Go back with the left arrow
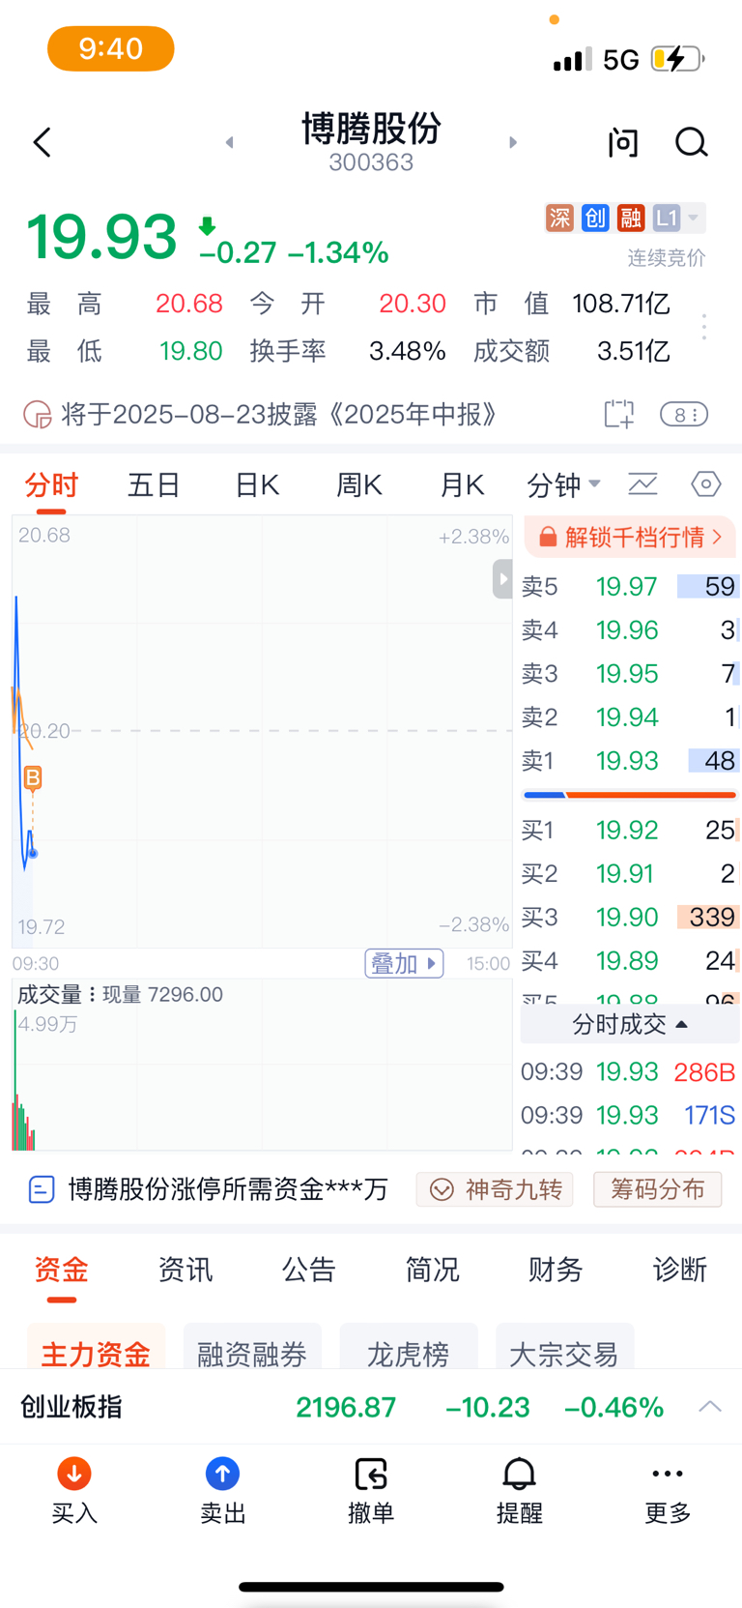This screenshot has height=1608, width=742. [42, 143]
